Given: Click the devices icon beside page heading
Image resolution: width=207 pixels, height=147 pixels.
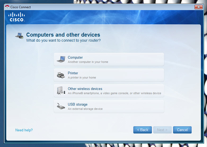Looking at the screenshot, I should pyautogui.click(x=19, y=36).
